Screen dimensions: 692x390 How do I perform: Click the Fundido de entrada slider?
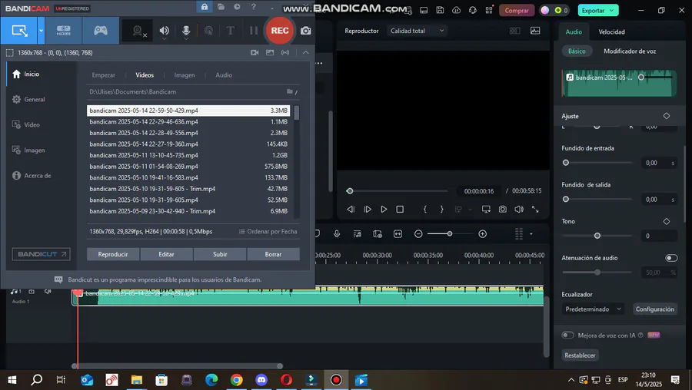[x=597, y=163]
